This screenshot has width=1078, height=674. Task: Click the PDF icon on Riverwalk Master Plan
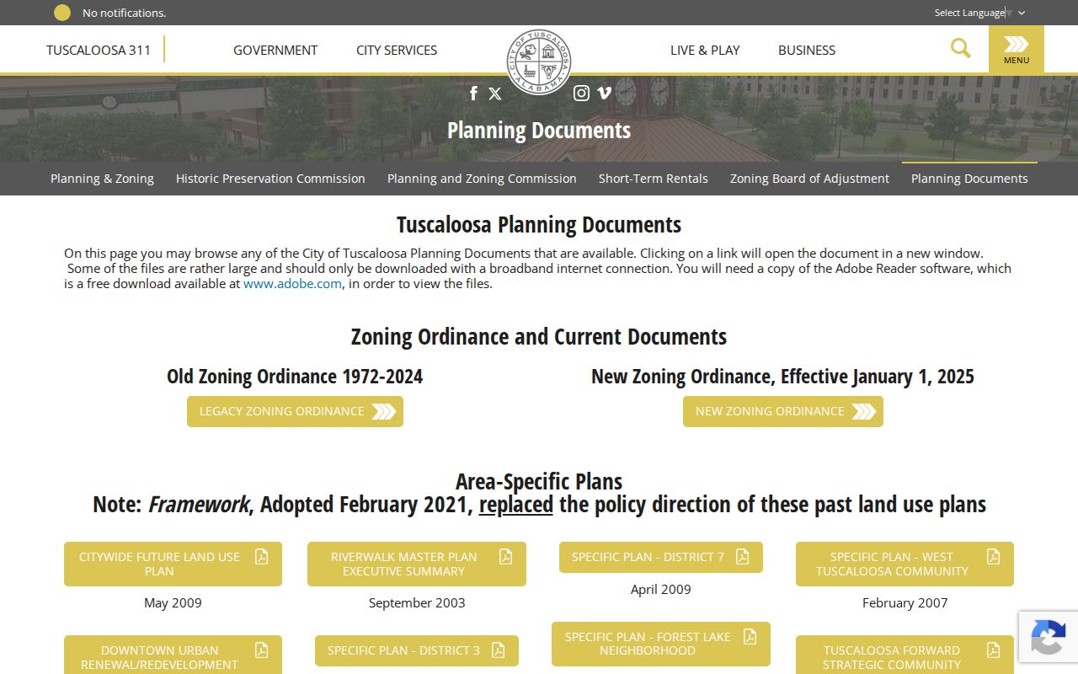pyautogui.click(x=505, y=557)
